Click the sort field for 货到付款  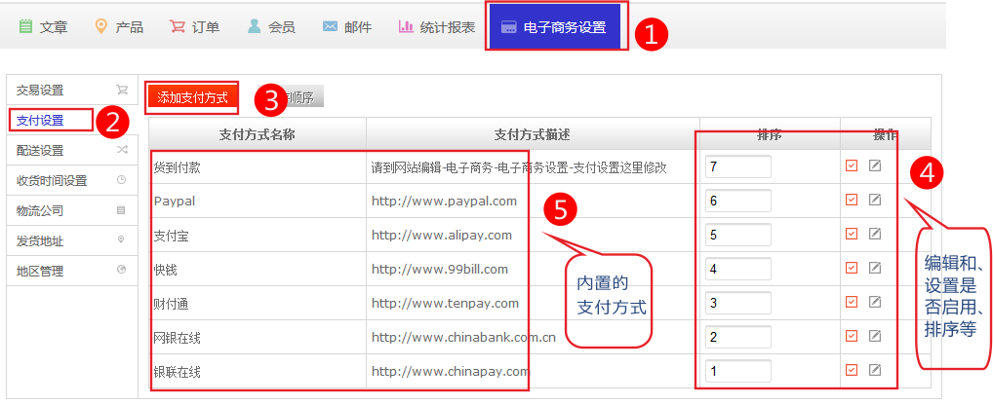click(x=737, y=166)
